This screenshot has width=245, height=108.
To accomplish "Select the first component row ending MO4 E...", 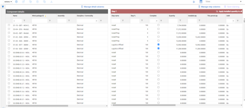I will pyautogui.click(x=9, y=25).
